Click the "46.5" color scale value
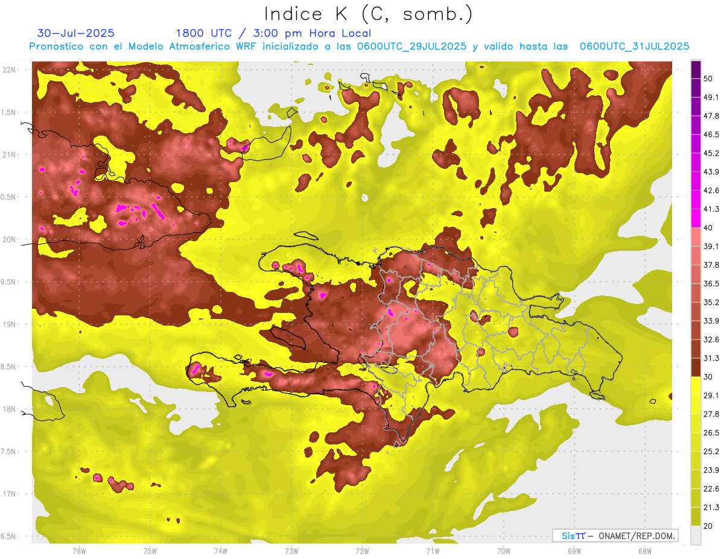 pos(711,134)
